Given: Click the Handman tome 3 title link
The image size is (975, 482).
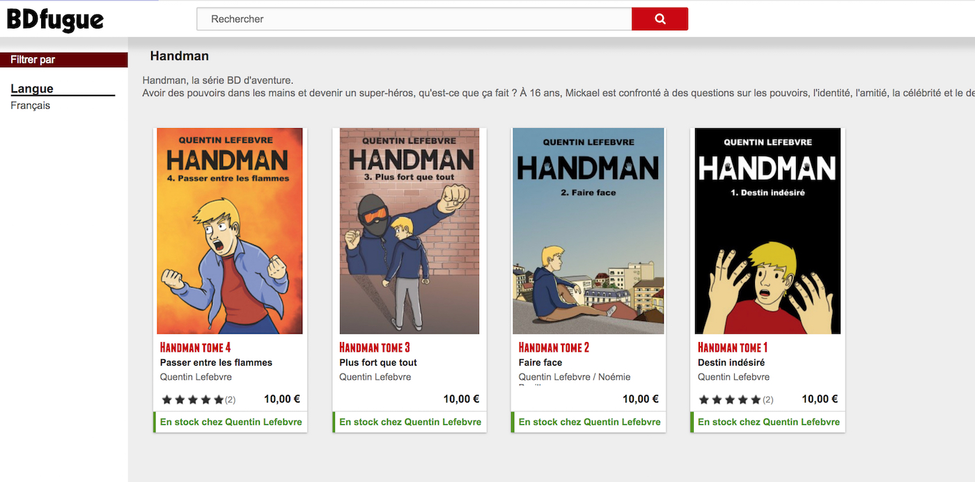Looking at the screenshot, I should (375, 347).
